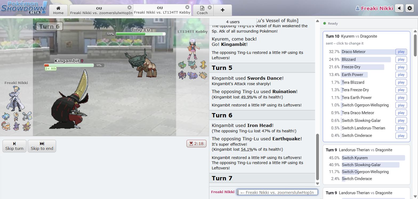This screenshot has width=418, height=199.
Task: Open options via the gear icon
Action: click(x=410, y=8)
